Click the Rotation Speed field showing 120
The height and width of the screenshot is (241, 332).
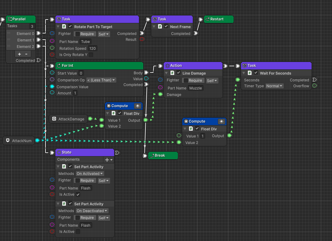(92, 49)
